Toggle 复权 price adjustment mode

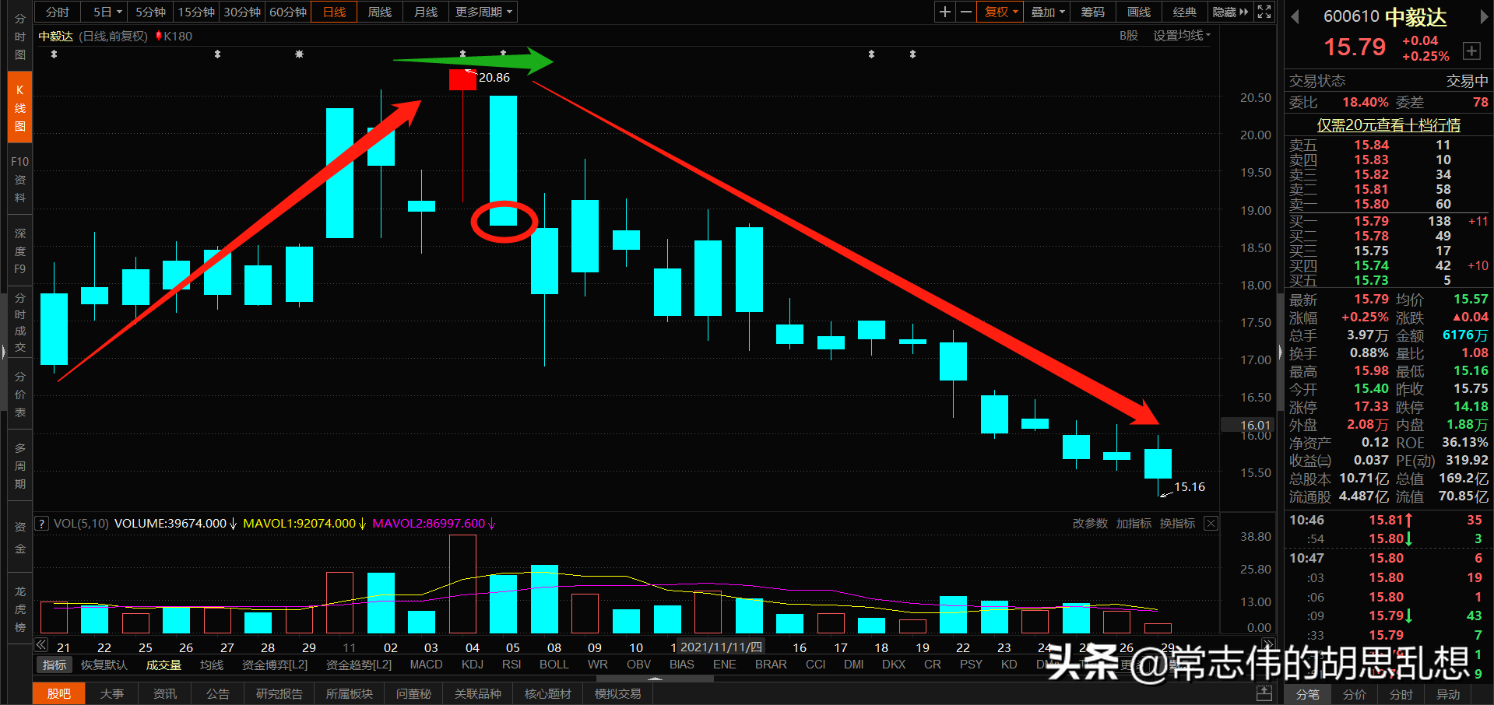[999, 12]
